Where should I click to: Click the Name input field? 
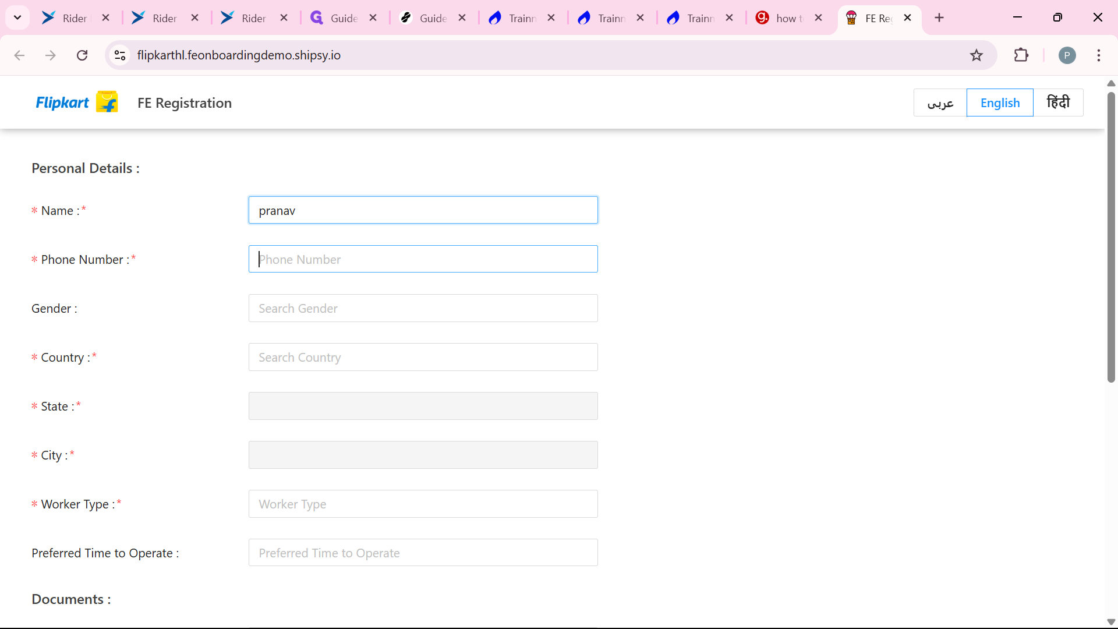[423, 210]
